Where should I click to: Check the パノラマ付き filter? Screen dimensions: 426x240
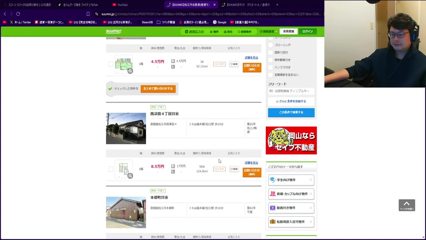click(x=271, y=67)
